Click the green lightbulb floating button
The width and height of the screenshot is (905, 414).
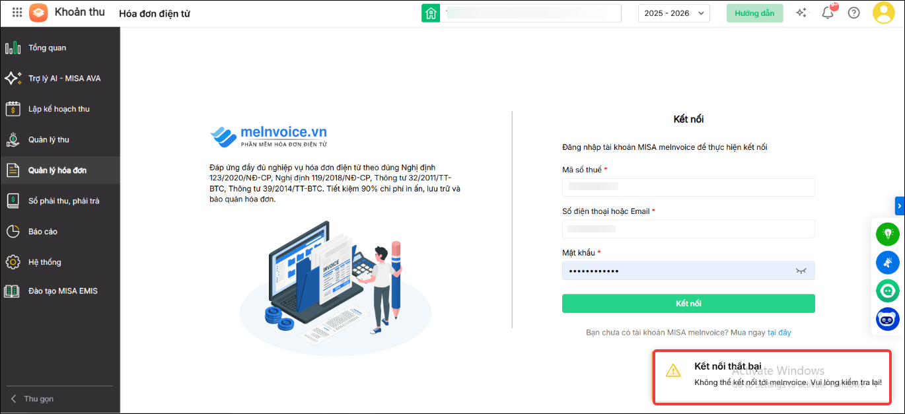coord(888,234)
